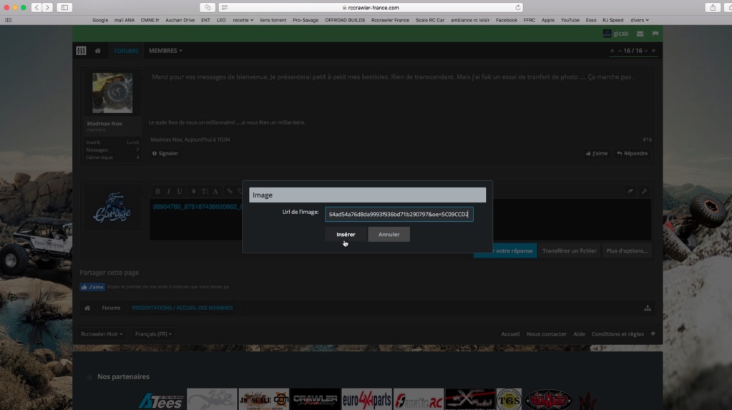The height and width of the screenshot is (410, 732).
Task: Select the FORUMS tab
Action: (x=126, y=51)
